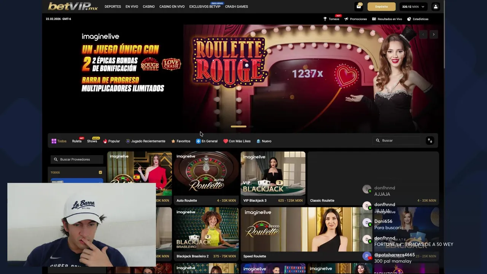Open the DEPORTES menu

pyautogui.click(x=113, y=6)
